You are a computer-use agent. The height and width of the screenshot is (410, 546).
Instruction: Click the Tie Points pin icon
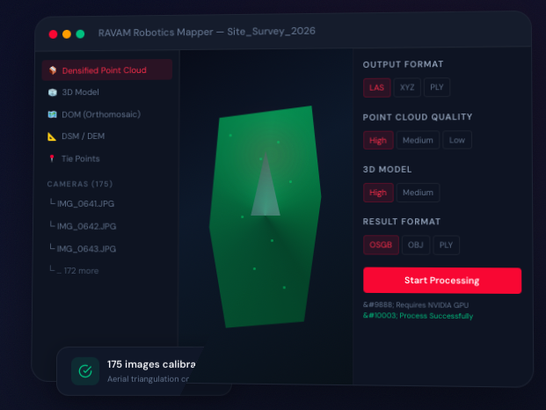[52, 159]
